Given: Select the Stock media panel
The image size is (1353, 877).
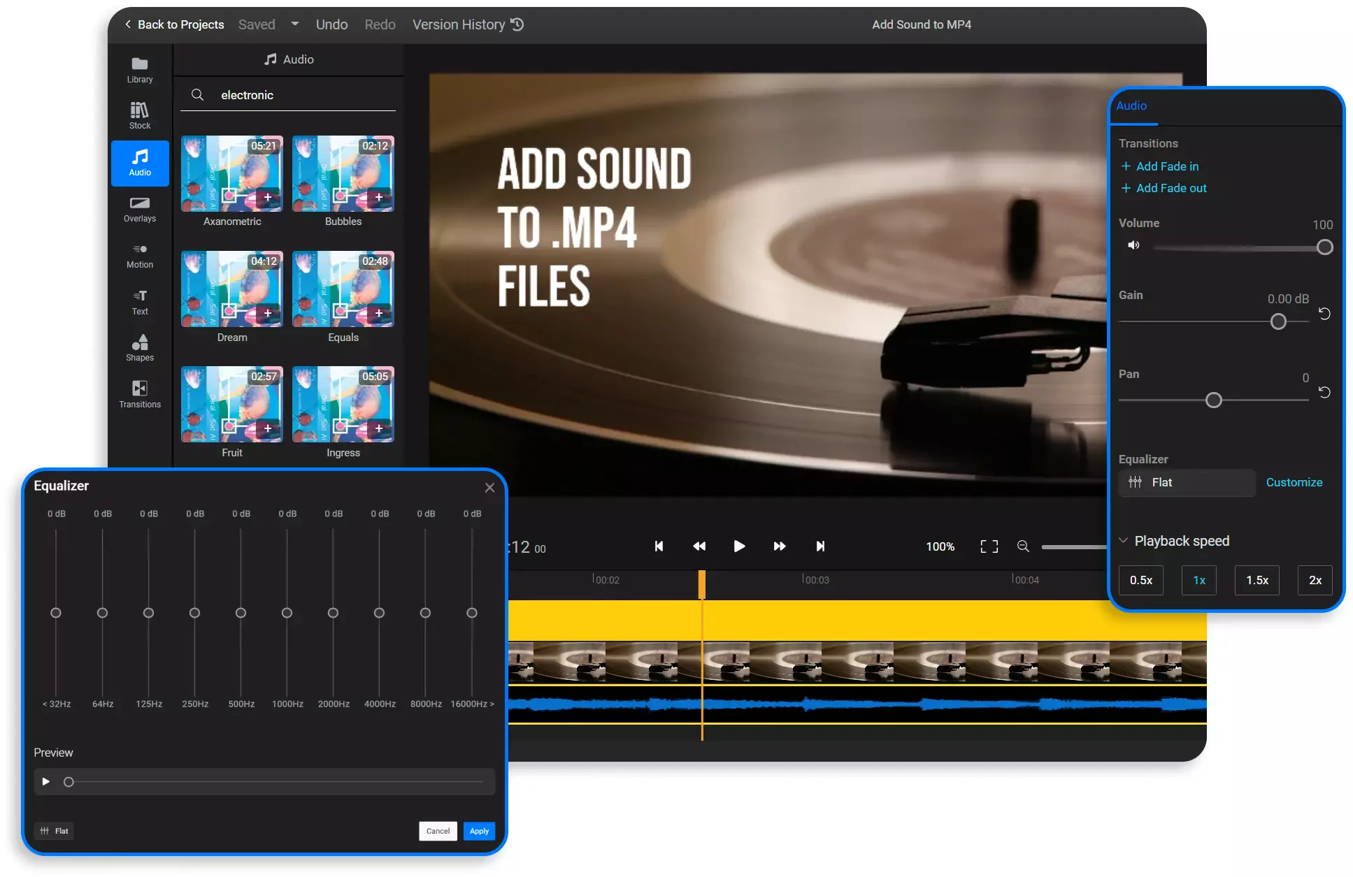Looking at the screenshot, I should (139, 114).
